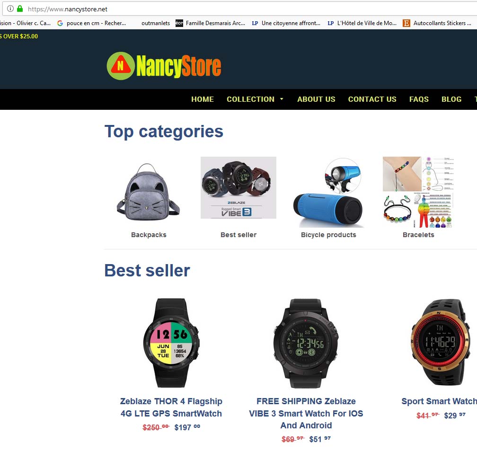
Task: Click the Zeblaze VIBE 3 watch image
Action: (x=306, y=343)
